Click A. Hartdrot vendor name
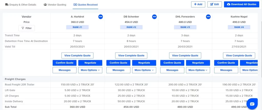262x110 pixels. 77,17
